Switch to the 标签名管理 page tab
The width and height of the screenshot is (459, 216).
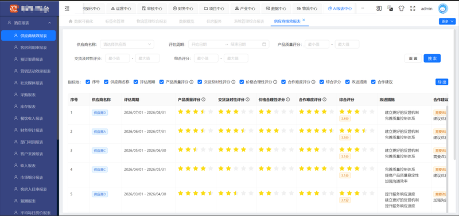point(115,21)
